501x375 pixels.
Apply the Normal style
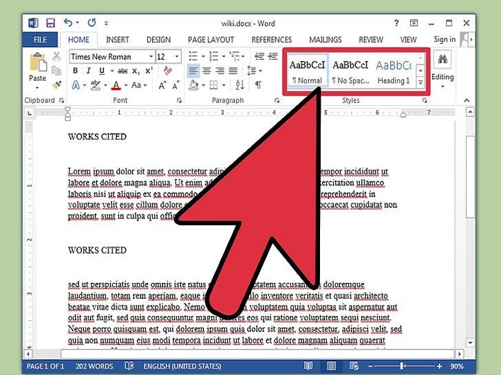coord(307,71)
